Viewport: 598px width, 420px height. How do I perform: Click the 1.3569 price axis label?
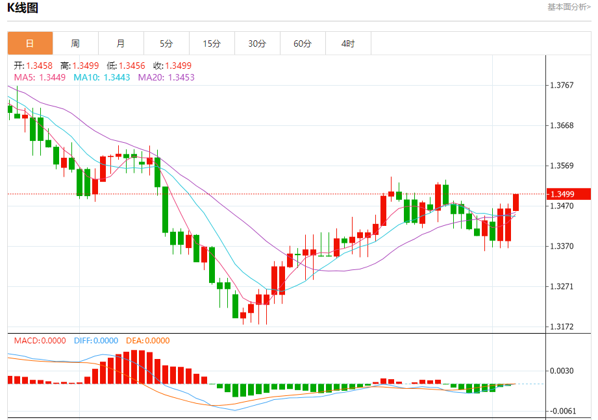562,166
